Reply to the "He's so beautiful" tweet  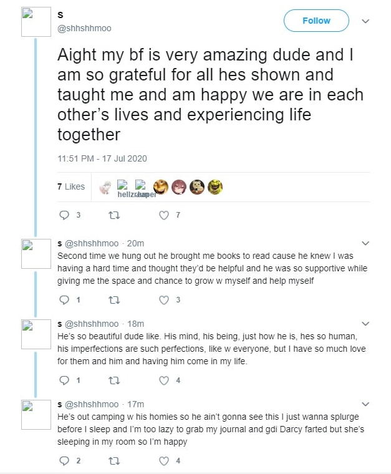pyautogui.click(x=64, y=380)
